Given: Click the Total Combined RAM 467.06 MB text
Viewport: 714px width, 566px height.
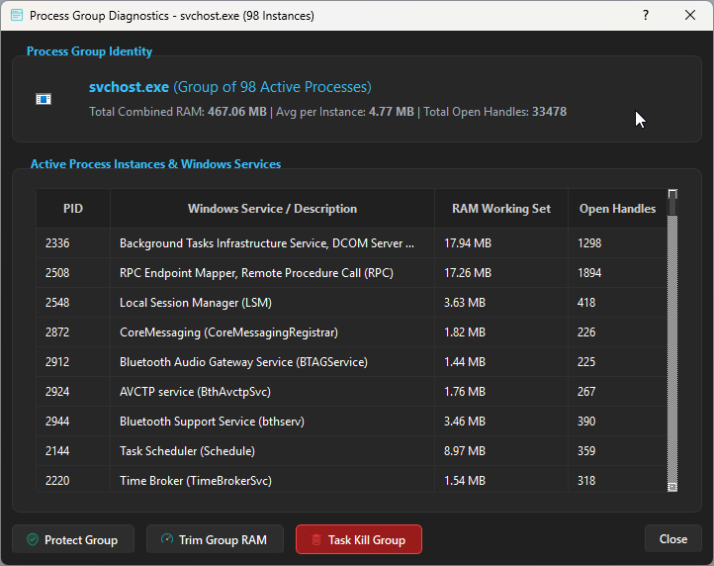Looking at the screenshot, I should click(178, 112).
